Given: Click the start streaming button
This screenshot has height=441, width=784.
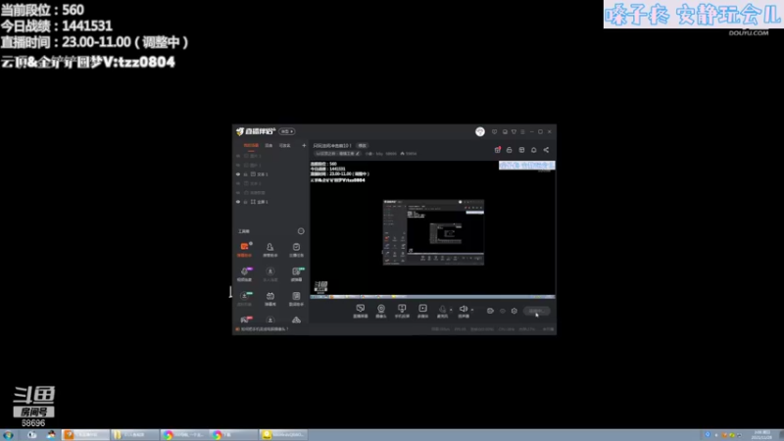Looking at the screenshot, I should [536, 311].
